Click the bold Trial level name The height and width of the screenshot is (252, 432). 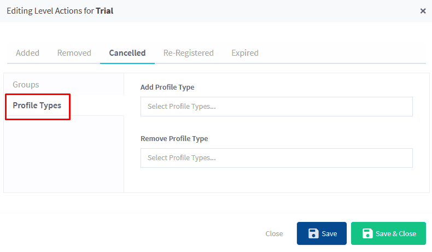[104, 11]
